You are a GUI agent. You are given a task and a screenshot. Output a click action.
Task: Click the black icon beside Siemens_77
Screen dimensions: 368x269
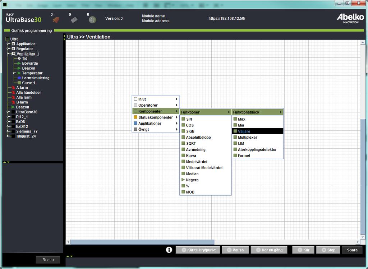[13, 131]
